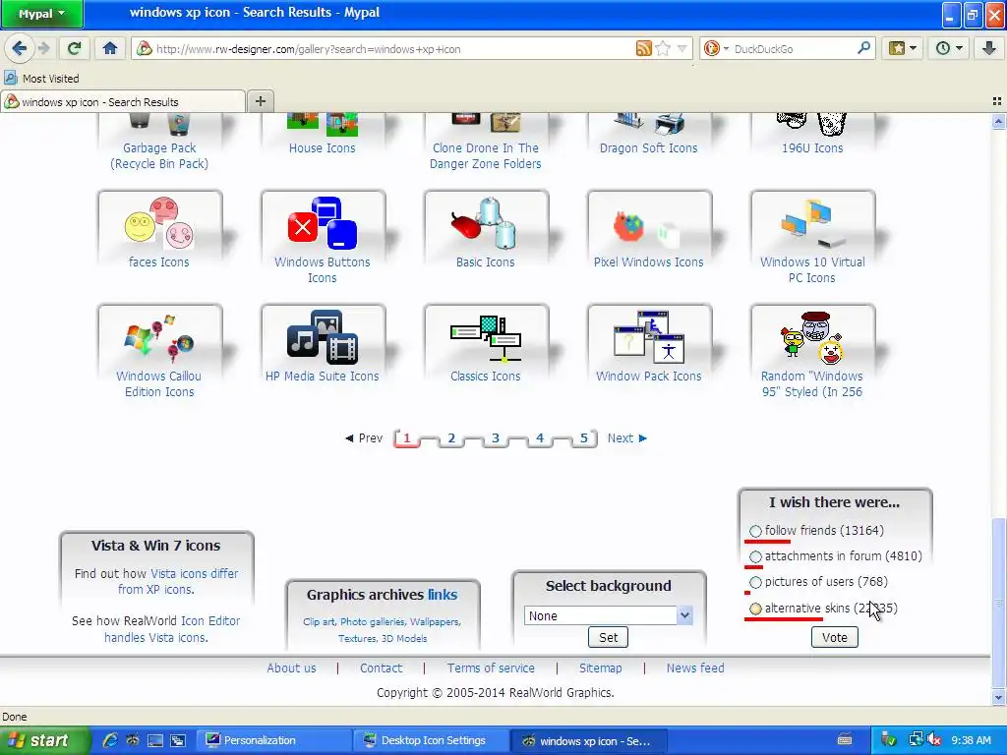Image resolution: width=1007 pixels, height=755 pixels.
Task: Open the About us footer link
Action: pos(291,668)
